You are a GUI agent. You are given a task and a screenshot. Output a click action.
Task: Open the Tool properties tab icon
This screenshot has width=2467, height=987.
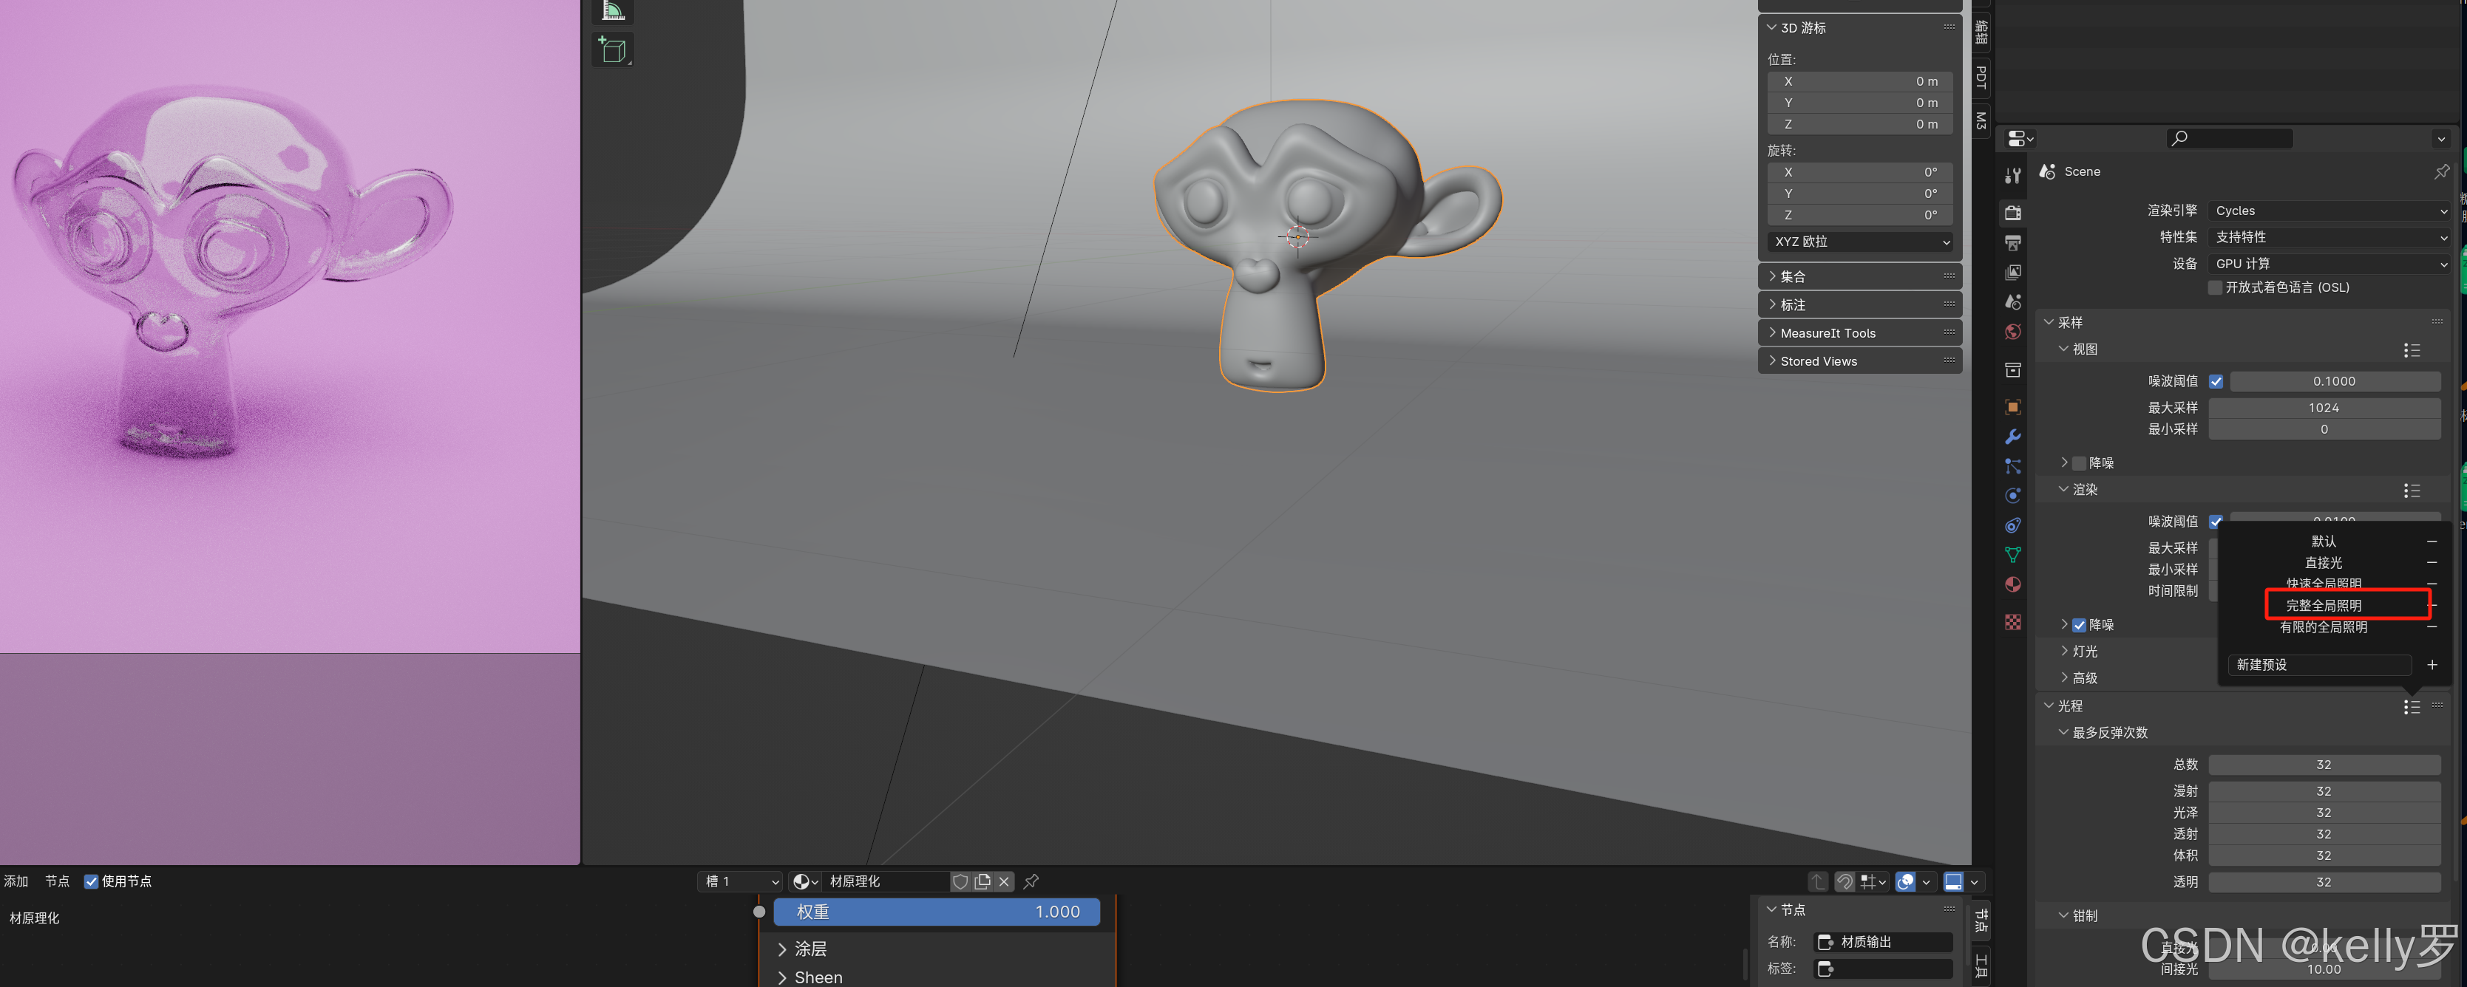tap(2013, 175)
